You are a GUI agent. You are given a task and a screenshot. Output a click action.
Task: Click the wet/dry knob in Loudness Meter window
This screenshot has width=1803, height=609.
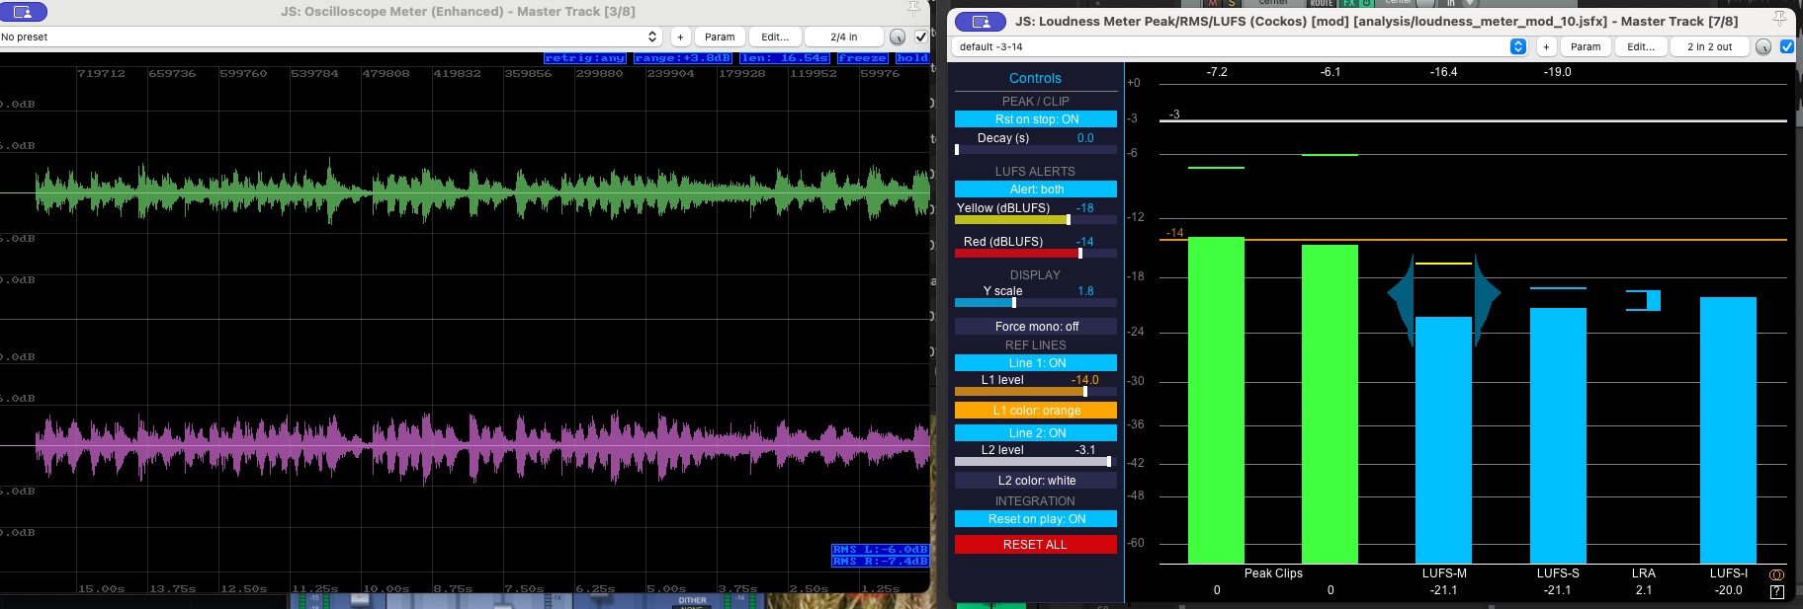point(1763,46)
